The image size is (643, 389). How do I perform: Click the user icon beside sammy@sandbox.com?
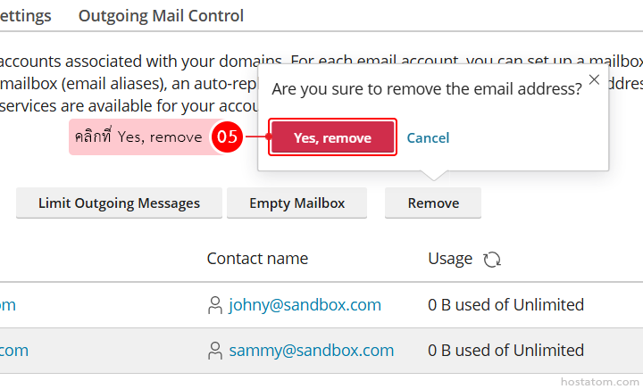[x=215, y=351]
